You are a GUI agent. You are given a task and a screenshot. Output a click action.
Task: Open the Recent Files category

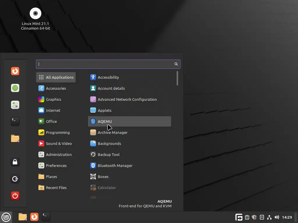click(56, 188)
